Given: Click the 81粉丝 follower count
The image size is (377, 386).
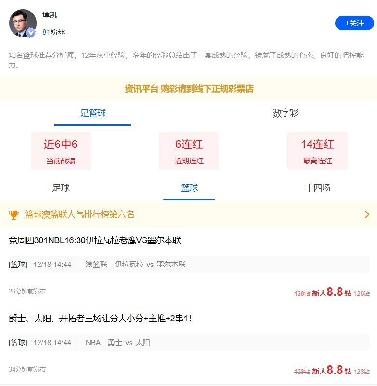Looking at the screenshot, I should click(53, 32).
